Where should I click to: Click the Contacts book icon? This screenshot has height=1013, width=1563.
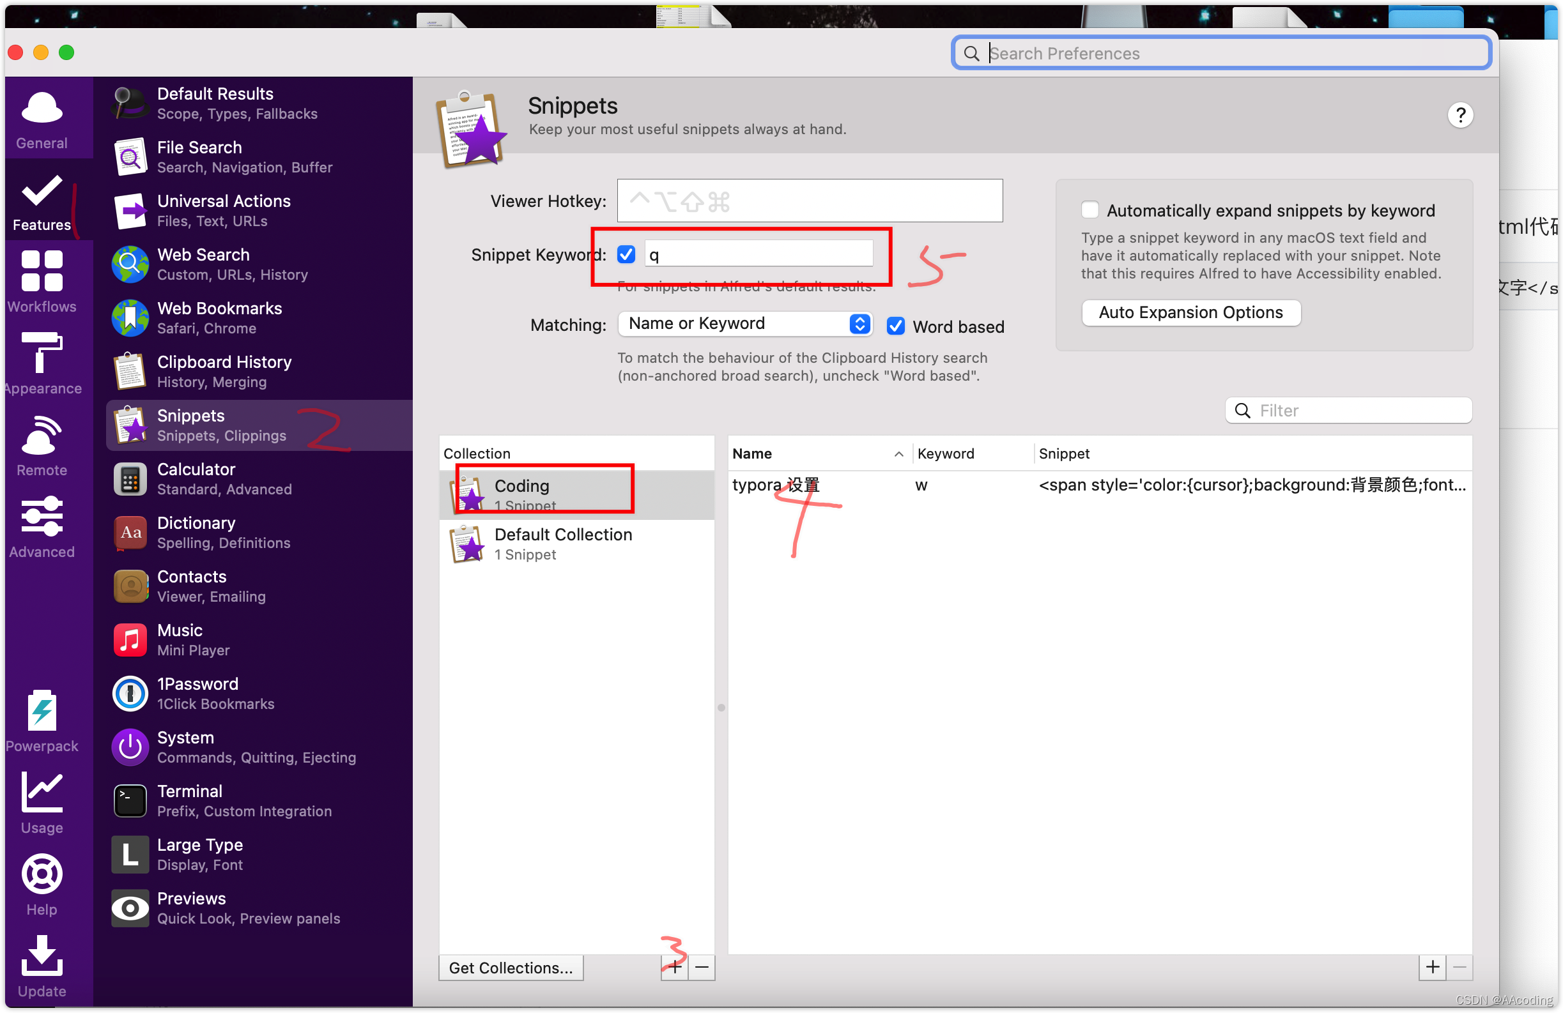(130, 586)
